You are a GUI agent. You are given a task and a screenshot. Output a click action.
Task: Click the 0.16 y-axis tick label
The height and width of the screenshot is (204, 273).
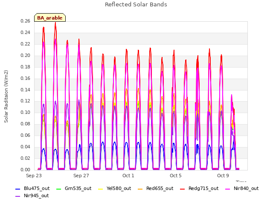click(x=25, y=78)
